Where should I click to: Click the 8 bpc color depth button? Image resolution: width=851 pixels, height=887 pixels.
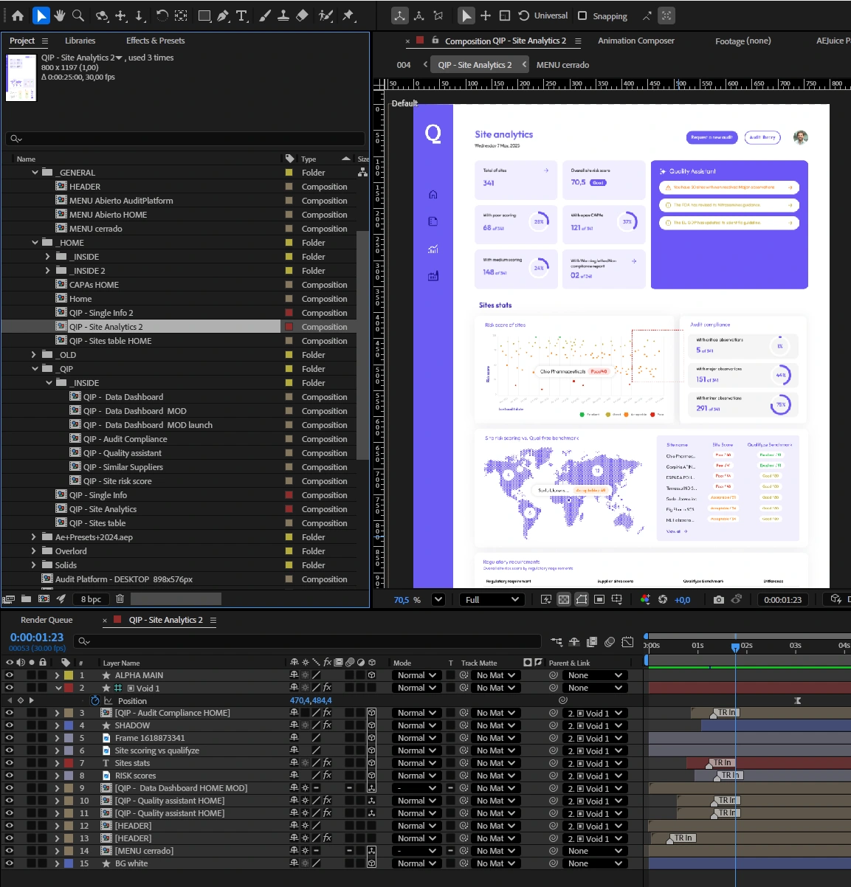point(92,599)
